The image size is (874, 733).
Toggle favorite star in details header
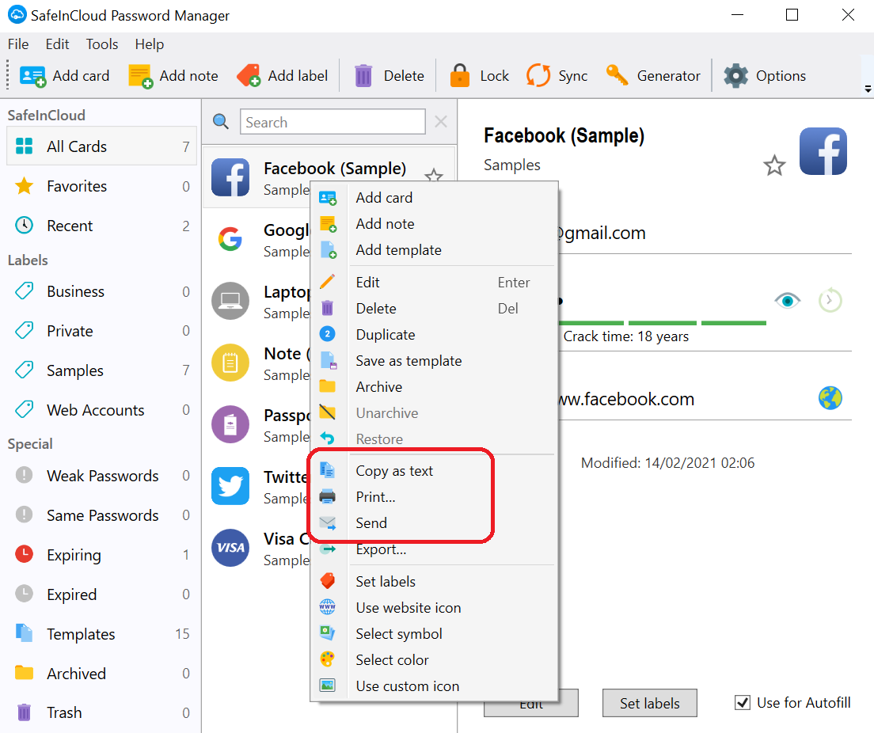(774, 165)
